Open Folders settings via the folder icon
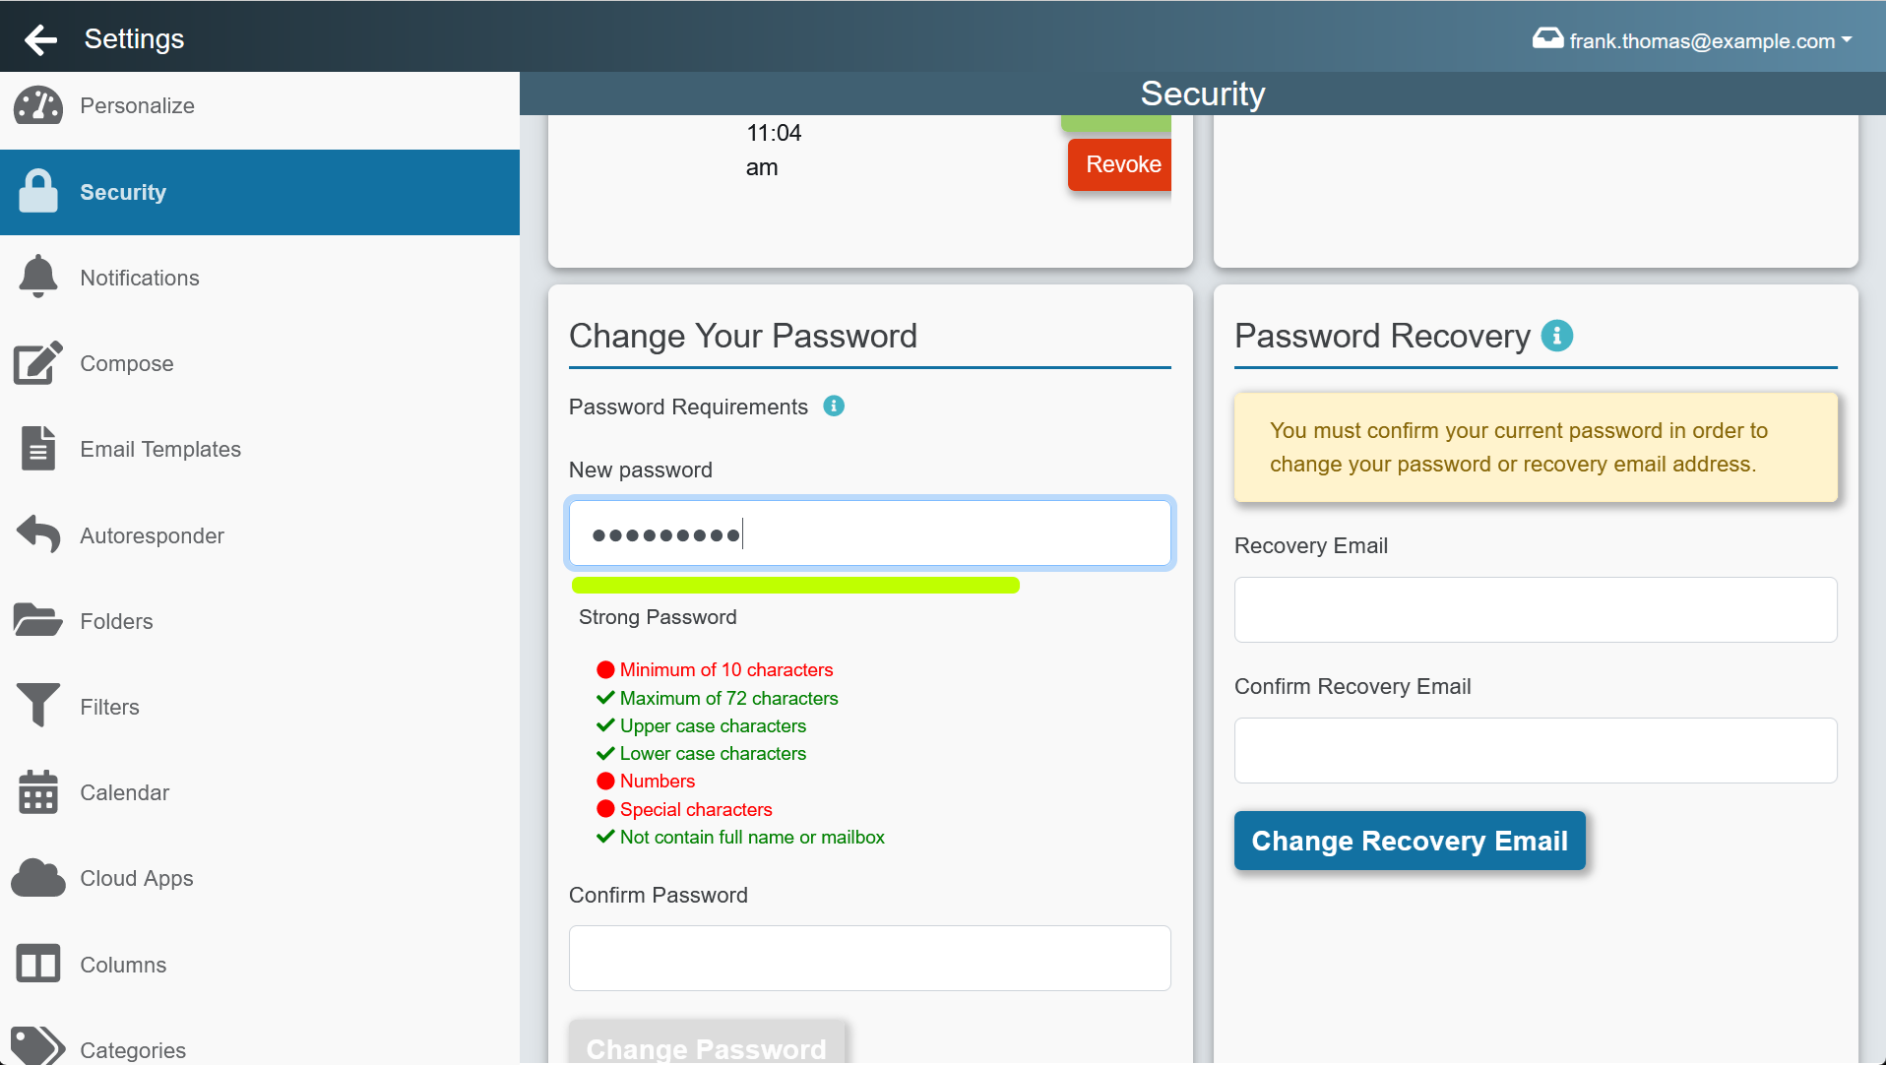1886x1065 pixels. pos(37,620)
